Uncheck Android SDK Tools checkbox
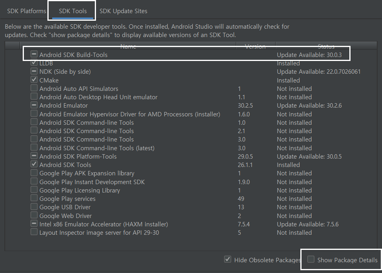The width and height of the screenshot is (382, 273). coord(34,164)
